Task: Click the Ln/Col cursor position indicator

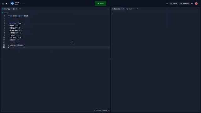Action: [97, 110]
